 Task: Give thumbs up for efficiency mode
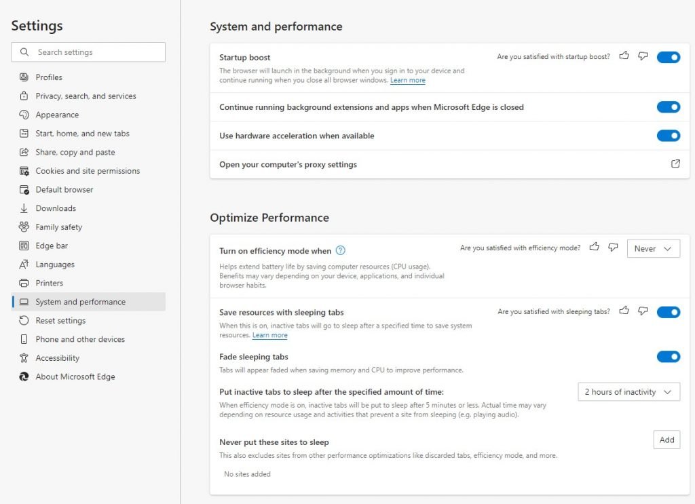[x=595, y=247]
